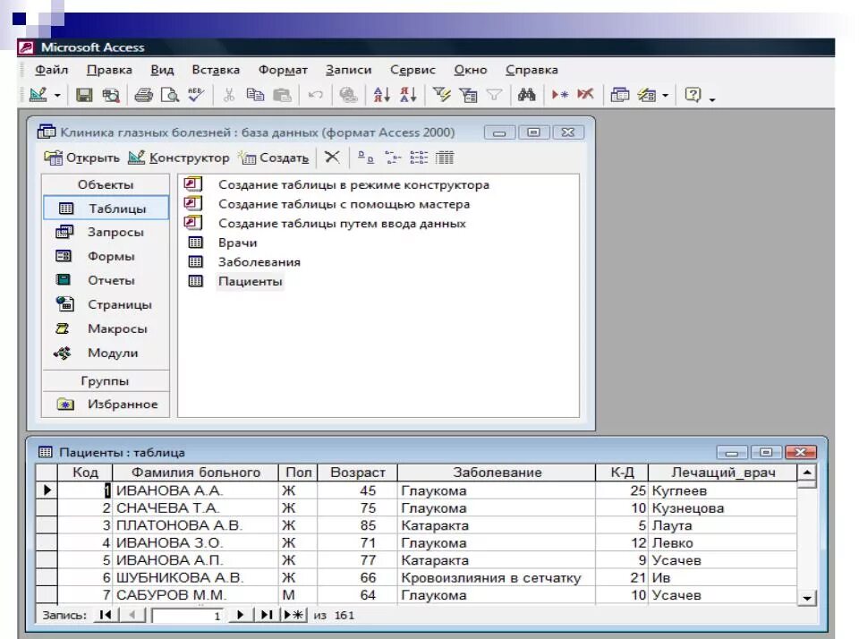859x639 pixels.
Task: Go to first record button
Action: [x=106, y=615]
